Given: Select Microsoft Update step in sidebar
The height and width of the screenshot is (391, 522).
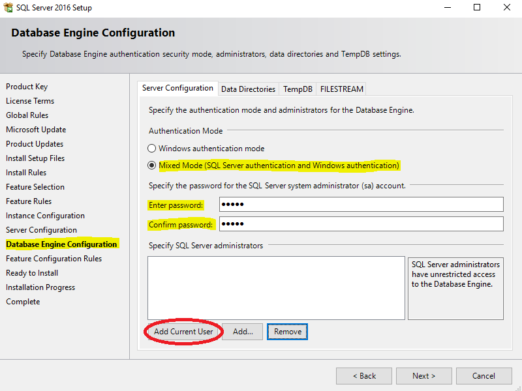Looking at the screenshot, I should coord(36,129).
